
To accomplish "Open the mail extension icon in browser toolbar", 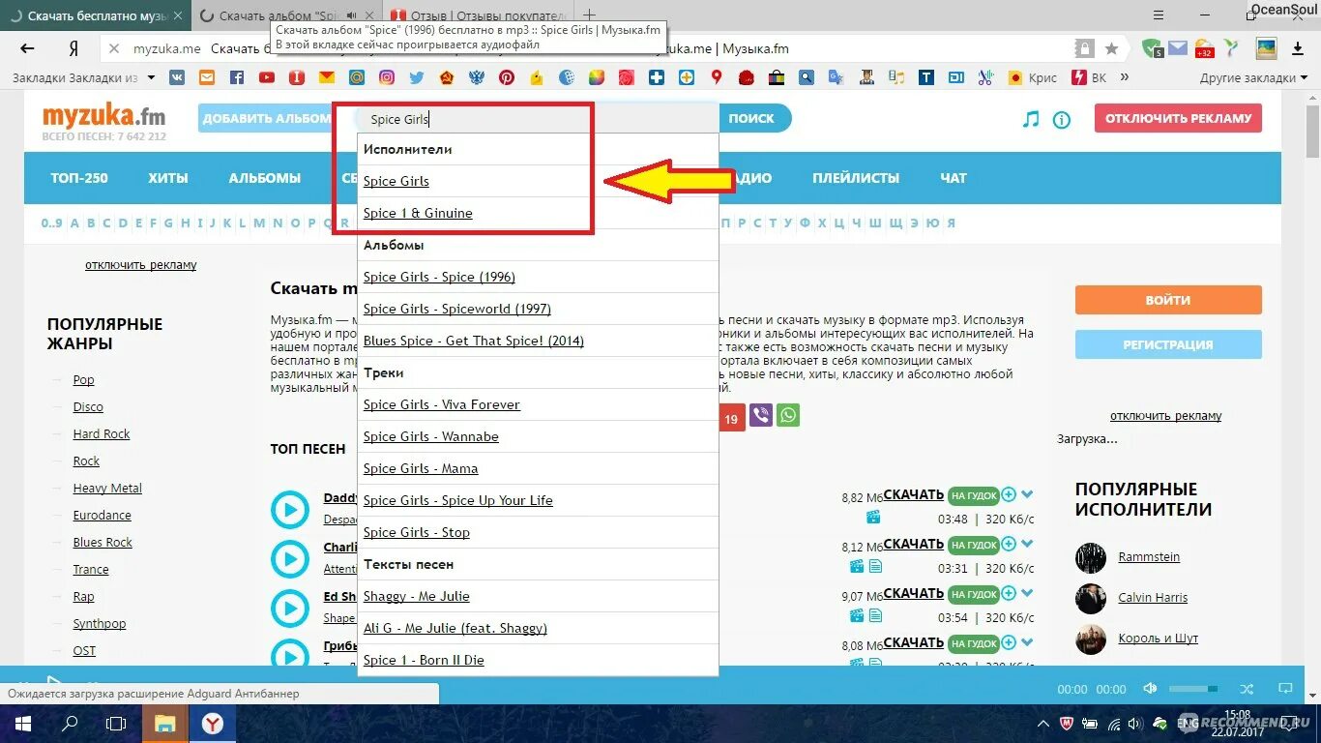I will (1178, 47).
